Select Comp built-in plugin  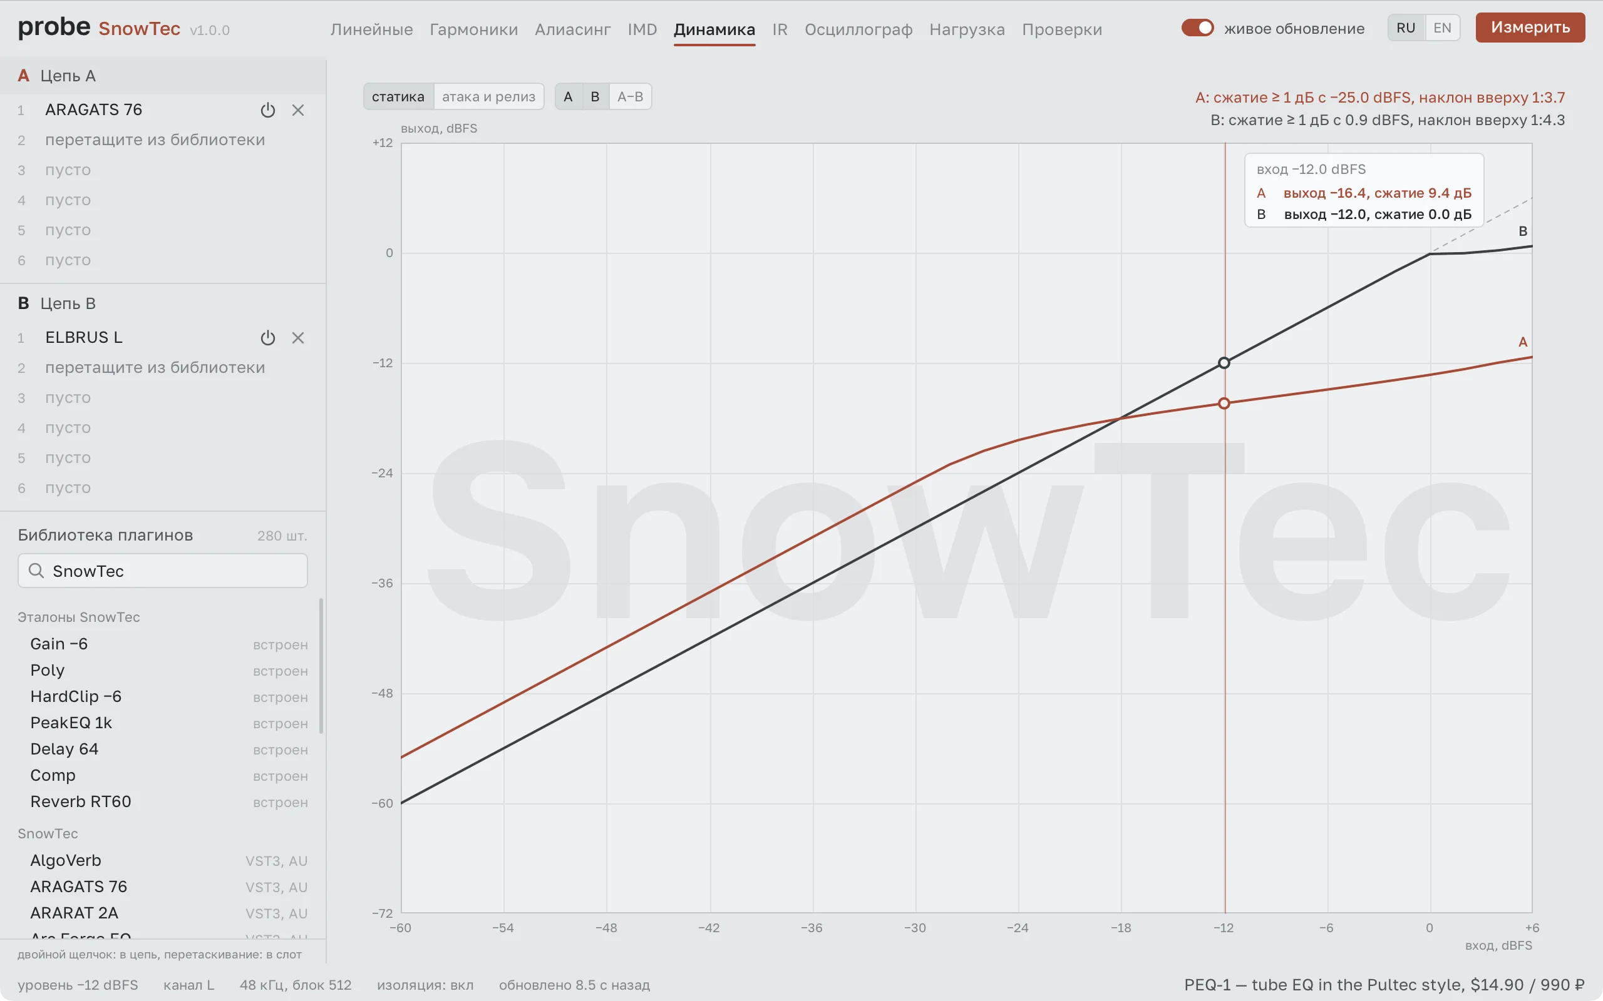point(162,775)
